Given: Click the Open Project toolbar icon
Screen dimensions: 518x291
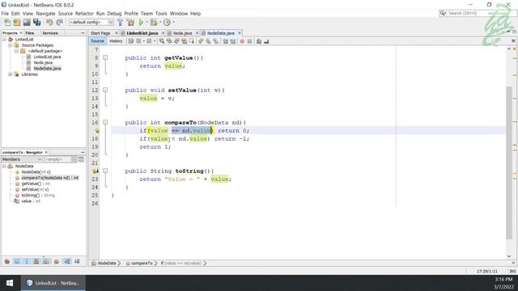Looking at the screenshot, I should click(27, 23).
